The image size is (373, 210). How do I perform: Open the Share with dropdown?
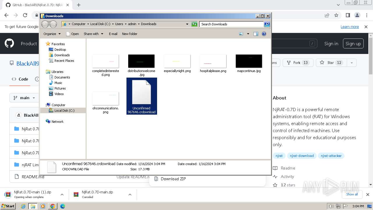pyautogui.click(x=93, y=34)
